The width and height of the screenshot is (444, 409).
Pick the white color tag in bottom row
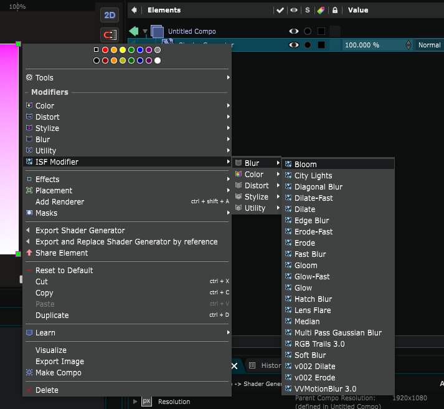(158, 60)
